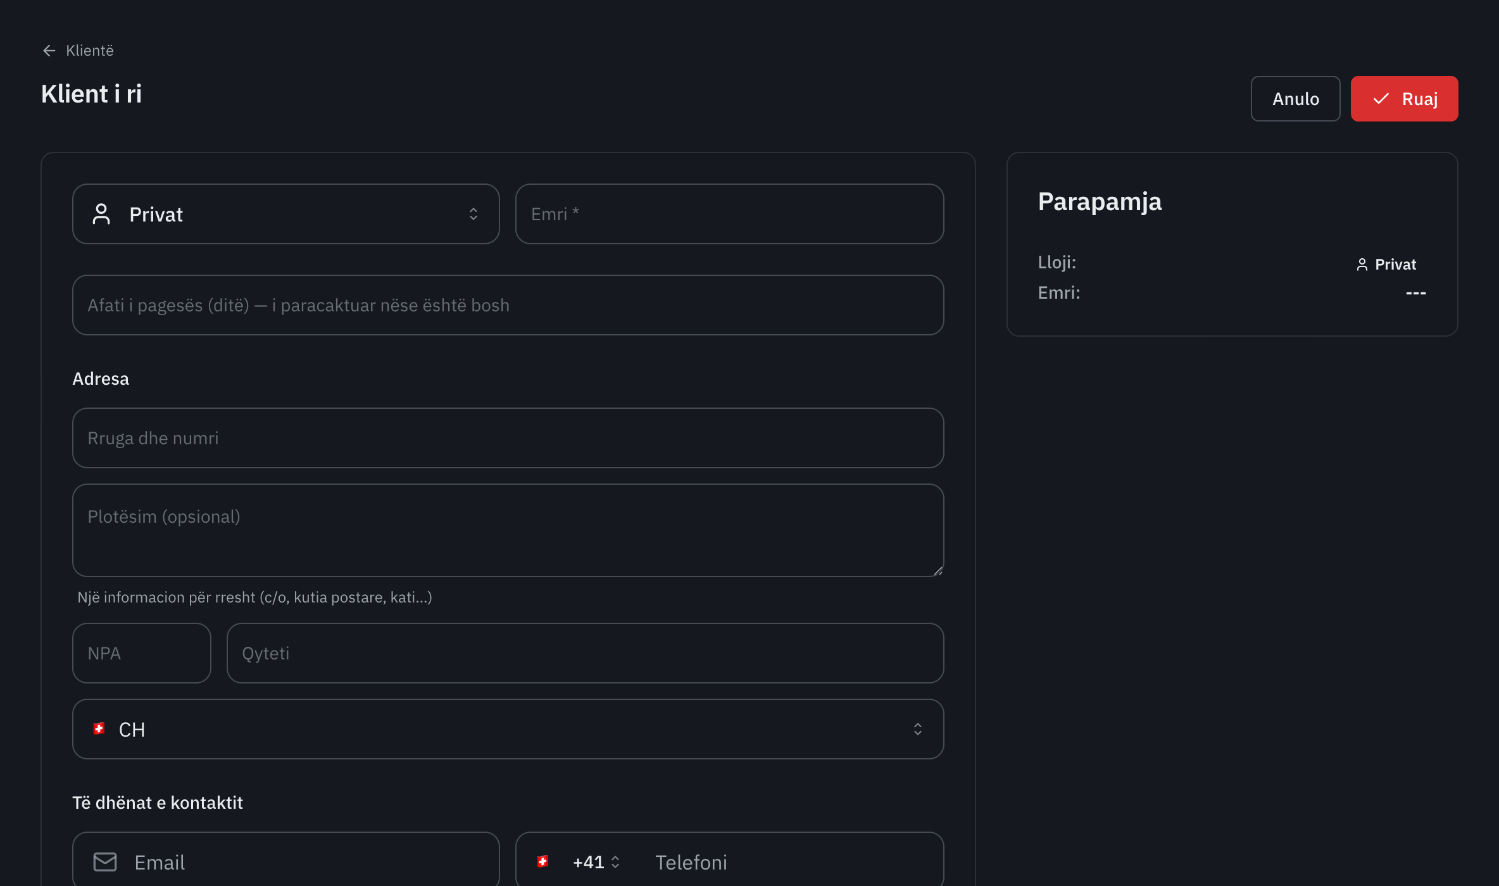
Task: Focus the NPA postal code field
Action: click(142, 653)
